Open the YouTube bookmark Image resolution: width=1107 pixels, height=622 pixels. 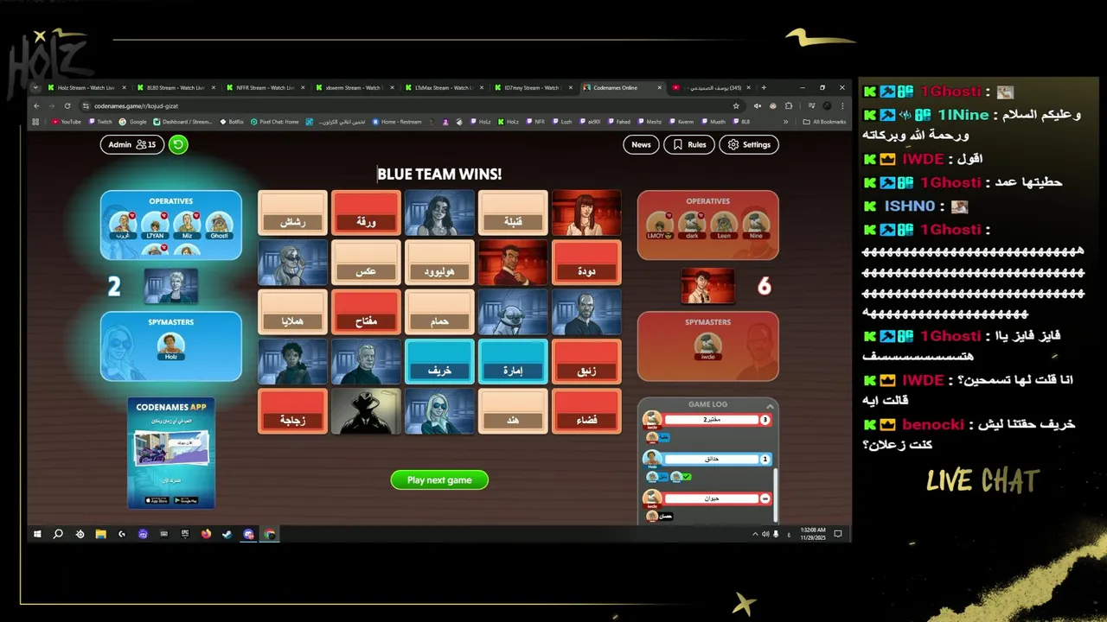(x=67, y=122)
